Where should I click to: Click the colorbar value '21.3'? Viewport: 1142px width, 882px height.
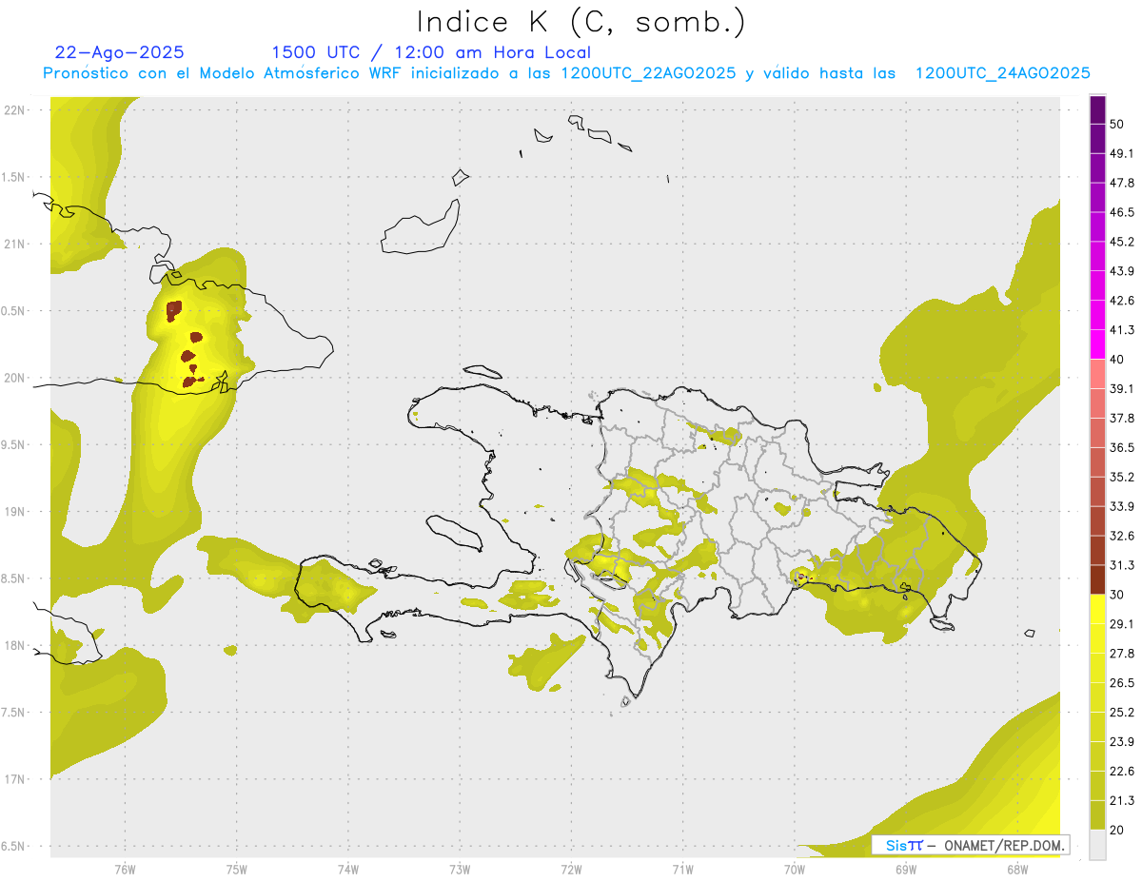pyautogui.click(x=1122, y=800)
